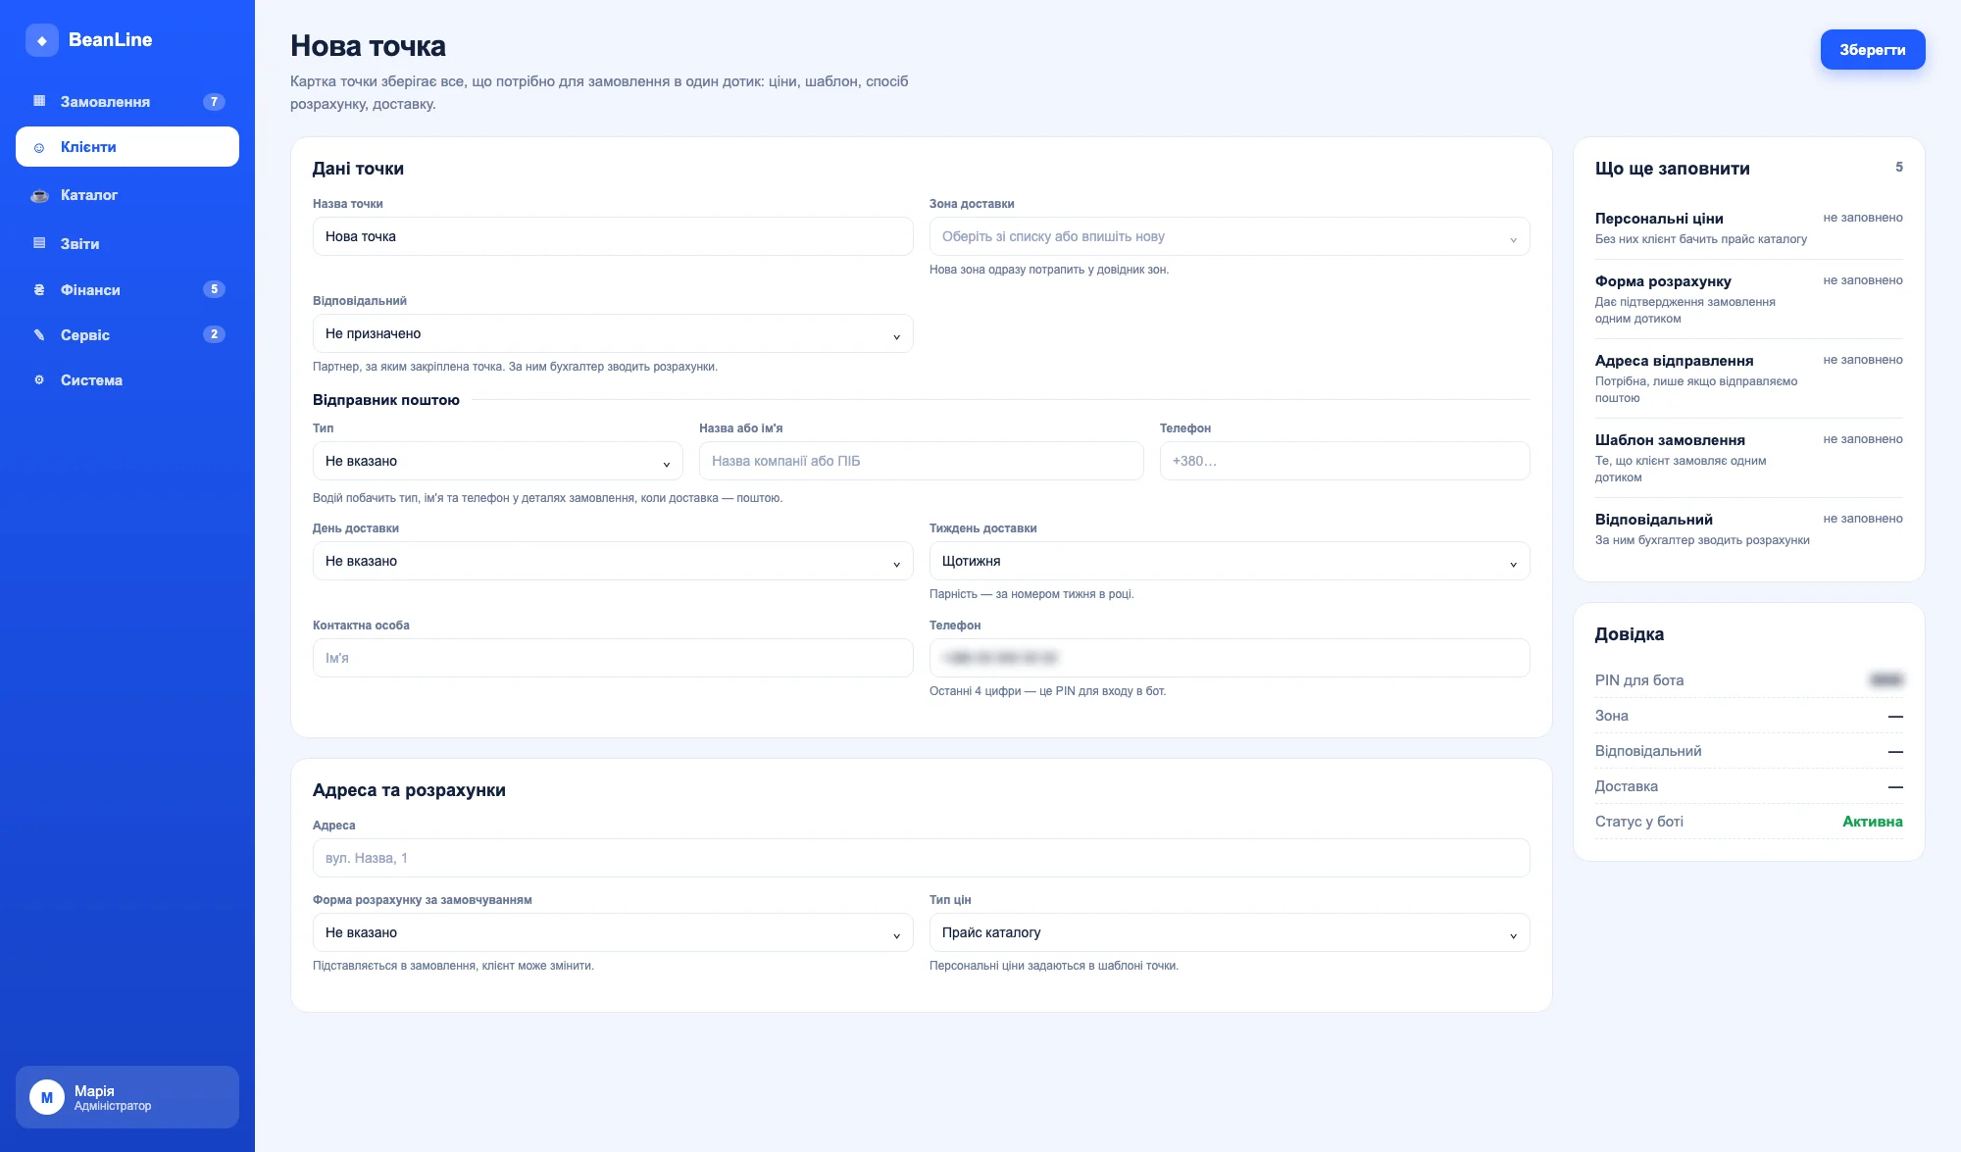This screenshot has height=1152, width=1961.
Task: Expand the Тип відправника dropdown
Action: click(498, 461)
